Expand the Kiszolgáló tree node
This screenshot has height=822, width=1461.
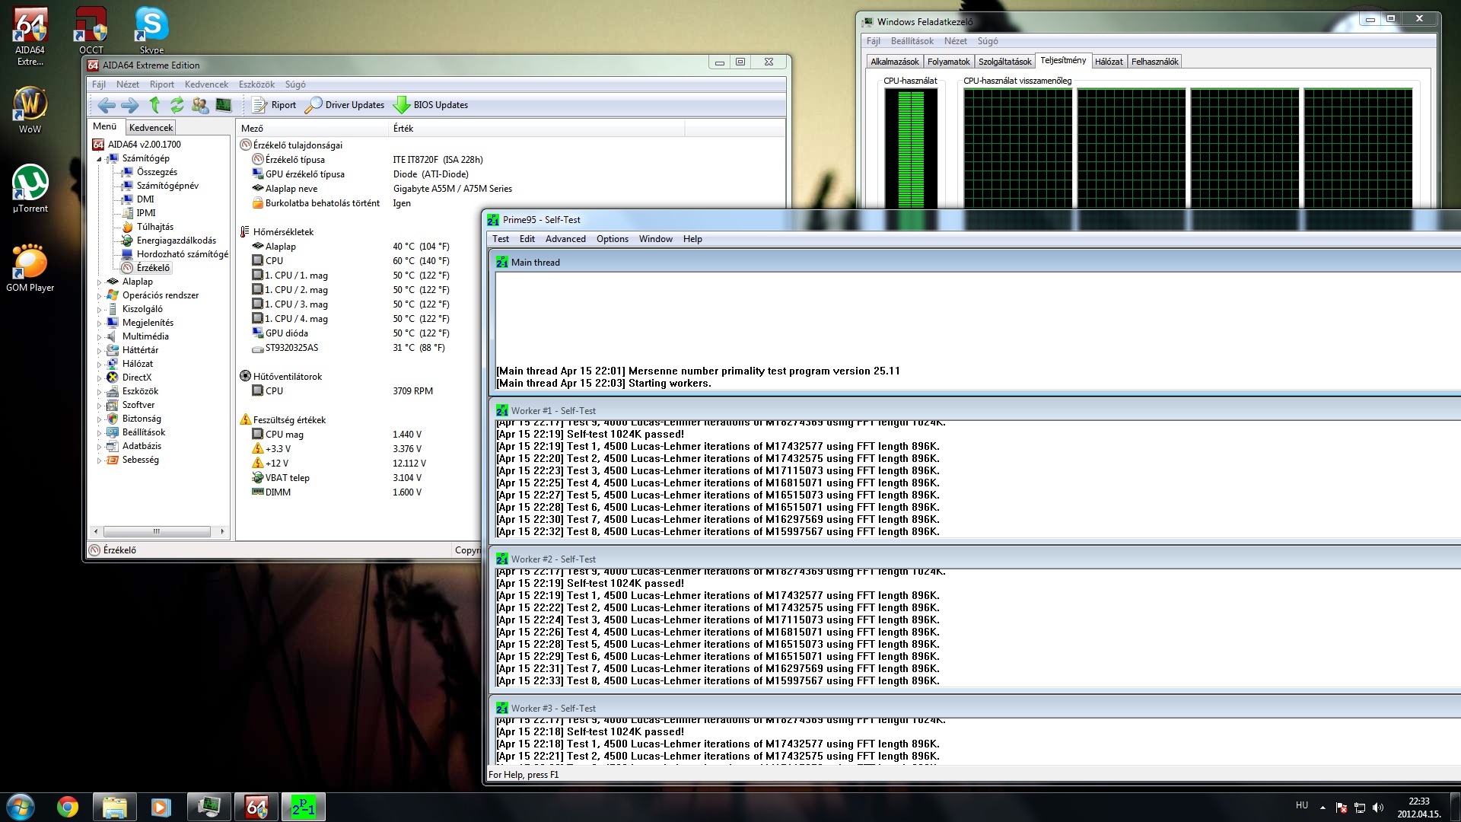click(x=99, y=310)
